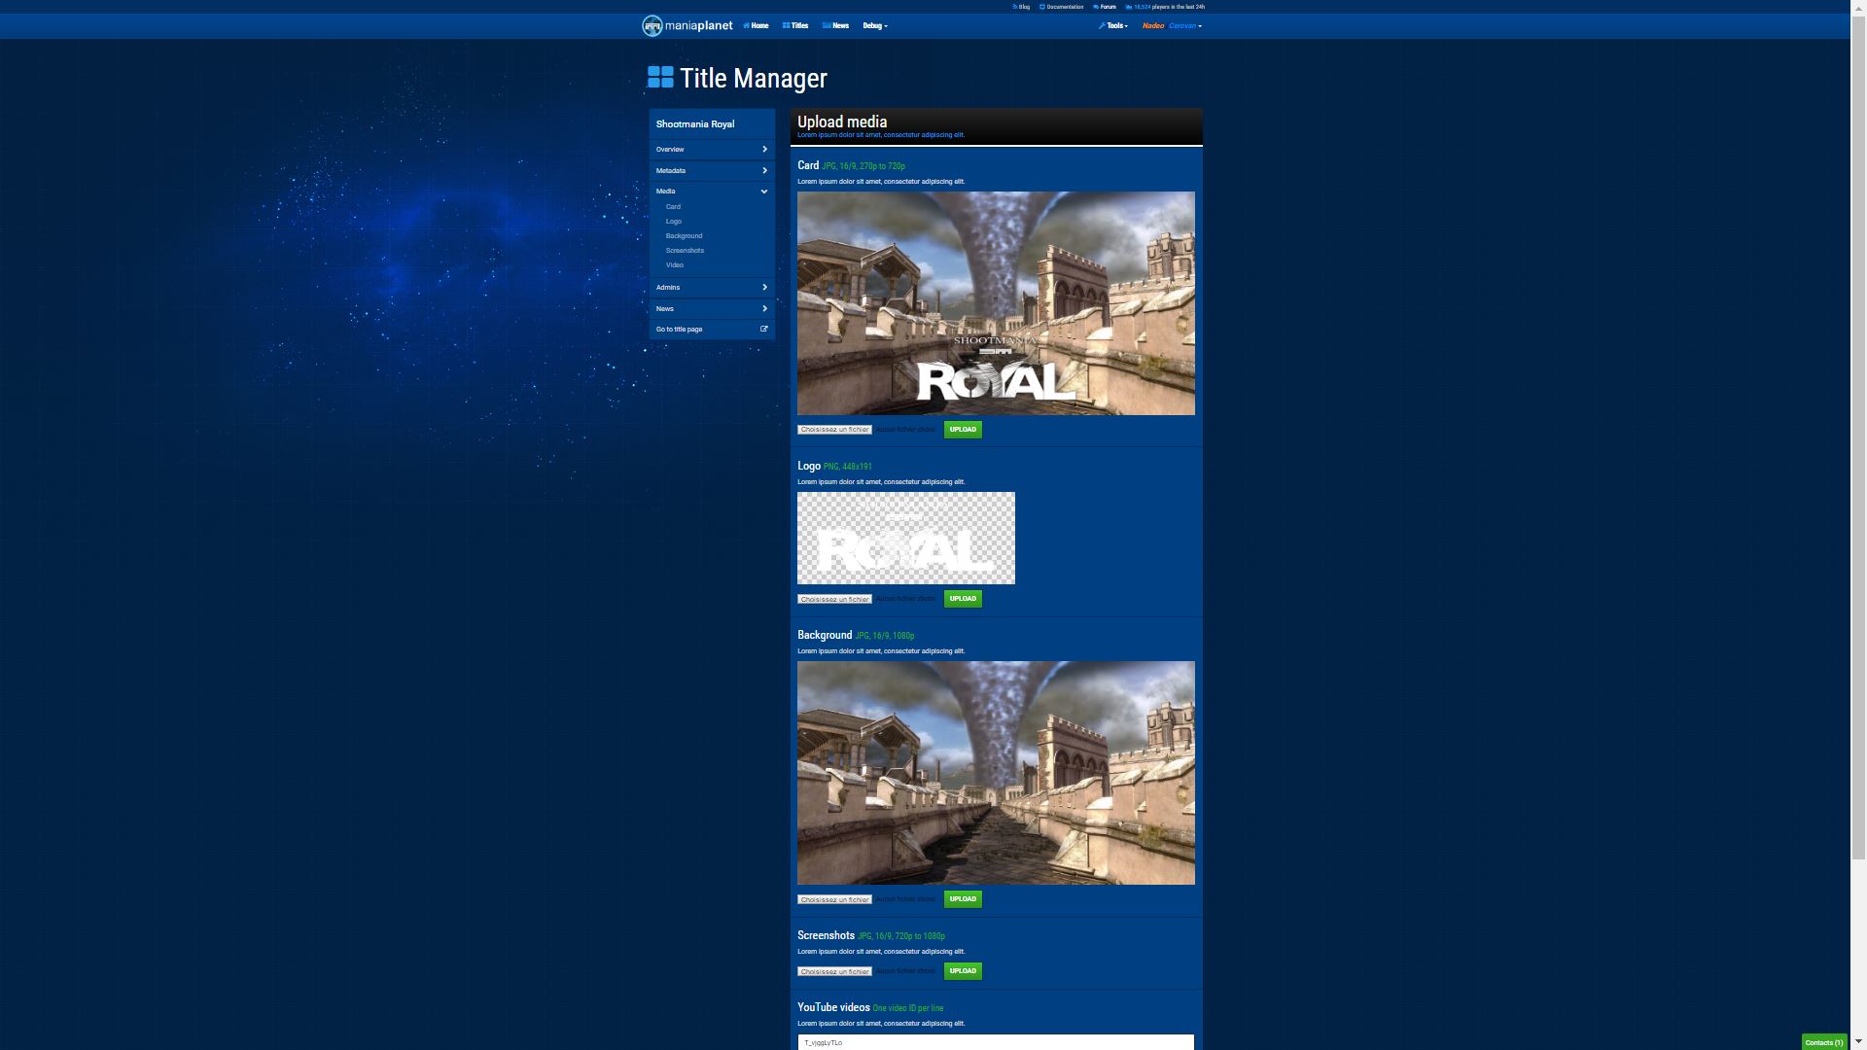
Task: Click the maniaplanet logo
Action: pos(687,26)
